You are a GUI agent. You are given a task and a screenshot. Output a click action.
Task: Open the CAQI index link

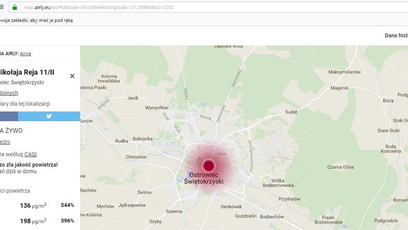(x=30, y=154)
